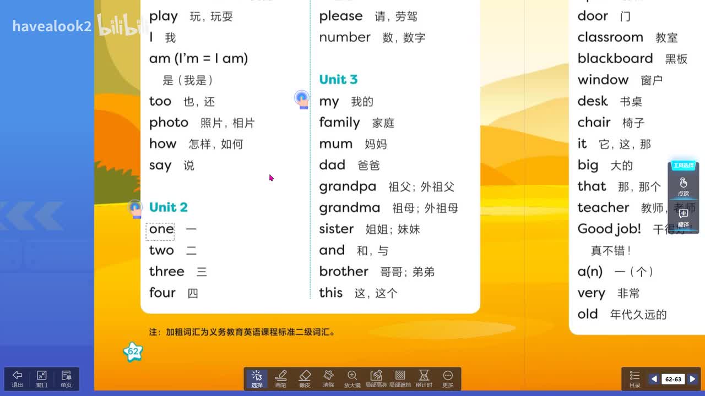Click the word "teacher"
This screenshot has width=705, height=396.
tap(603, 208)
